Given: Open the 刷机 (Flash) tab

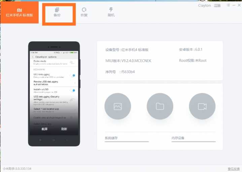Looking at the screenshot, I should coord(111,12).
